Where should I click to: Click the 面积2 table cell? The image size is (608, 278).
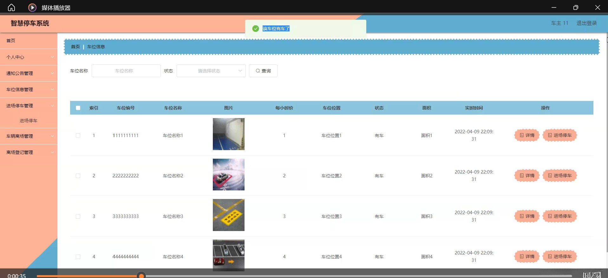tap(427, 176)
